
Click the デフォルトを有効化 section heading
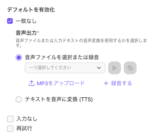click(x=31, y=10)
